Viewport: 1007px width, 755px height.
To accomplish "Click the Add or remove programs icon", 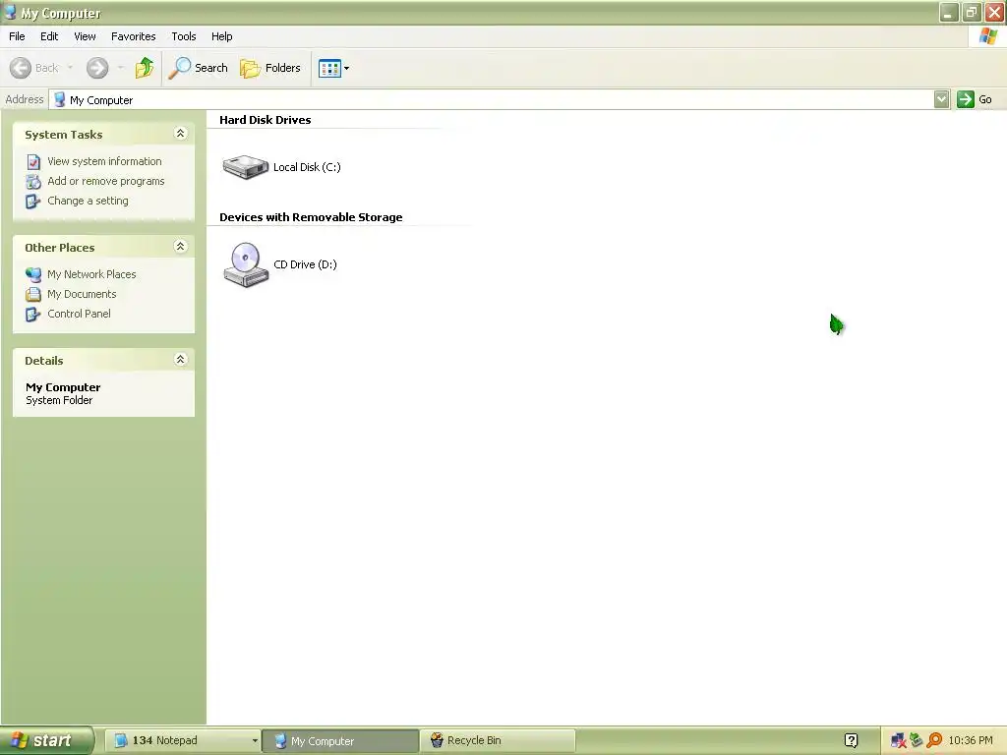I will coord(33,182).
